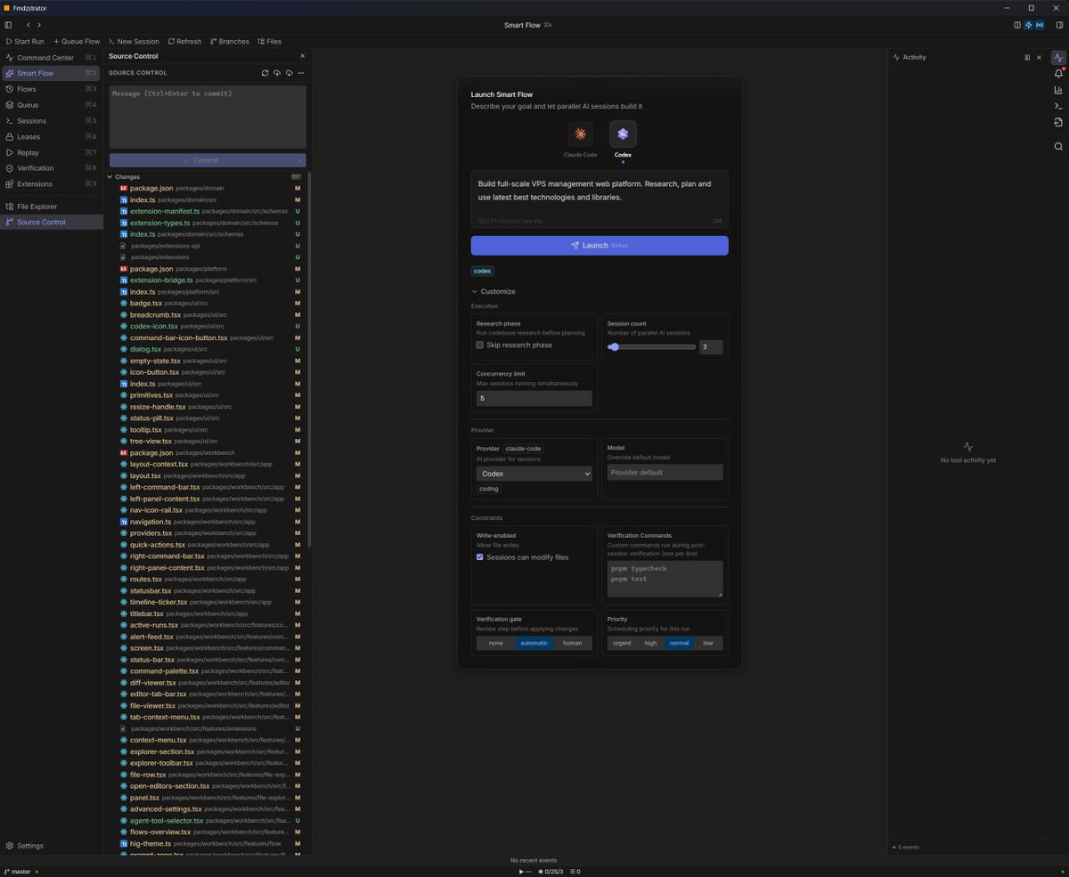This screenshot has height=877, width=1069.
Task: Set Priority to high
Action: click(x=650, y=643)
